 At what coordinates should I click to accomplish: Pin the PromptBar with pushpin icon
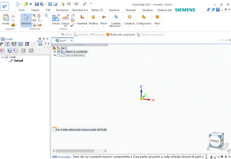point(226,157)
